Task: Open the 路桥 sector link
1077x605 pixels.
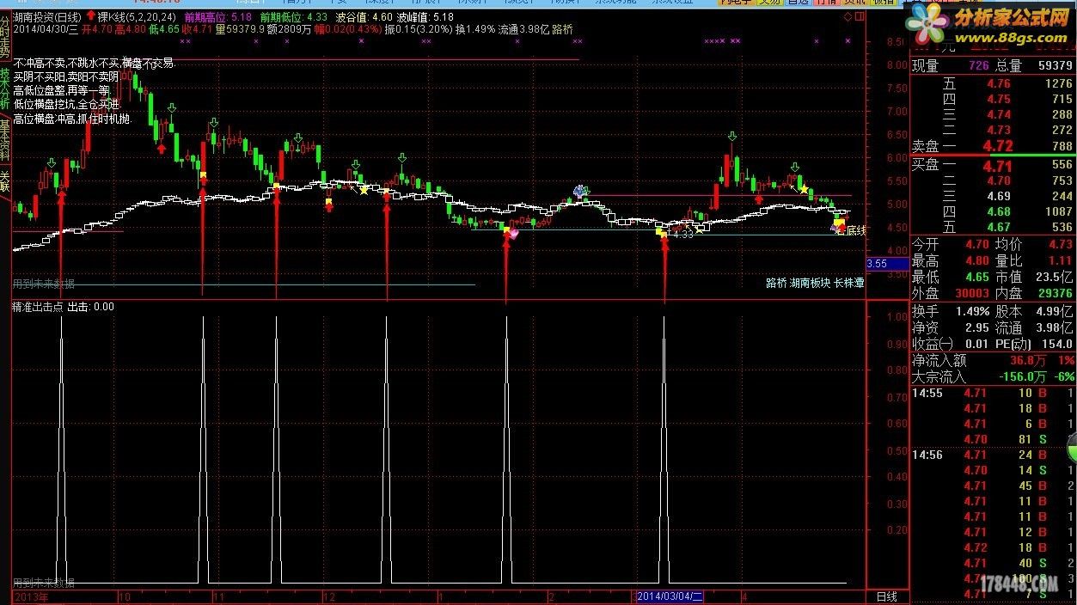Action: tap(776, 283)
